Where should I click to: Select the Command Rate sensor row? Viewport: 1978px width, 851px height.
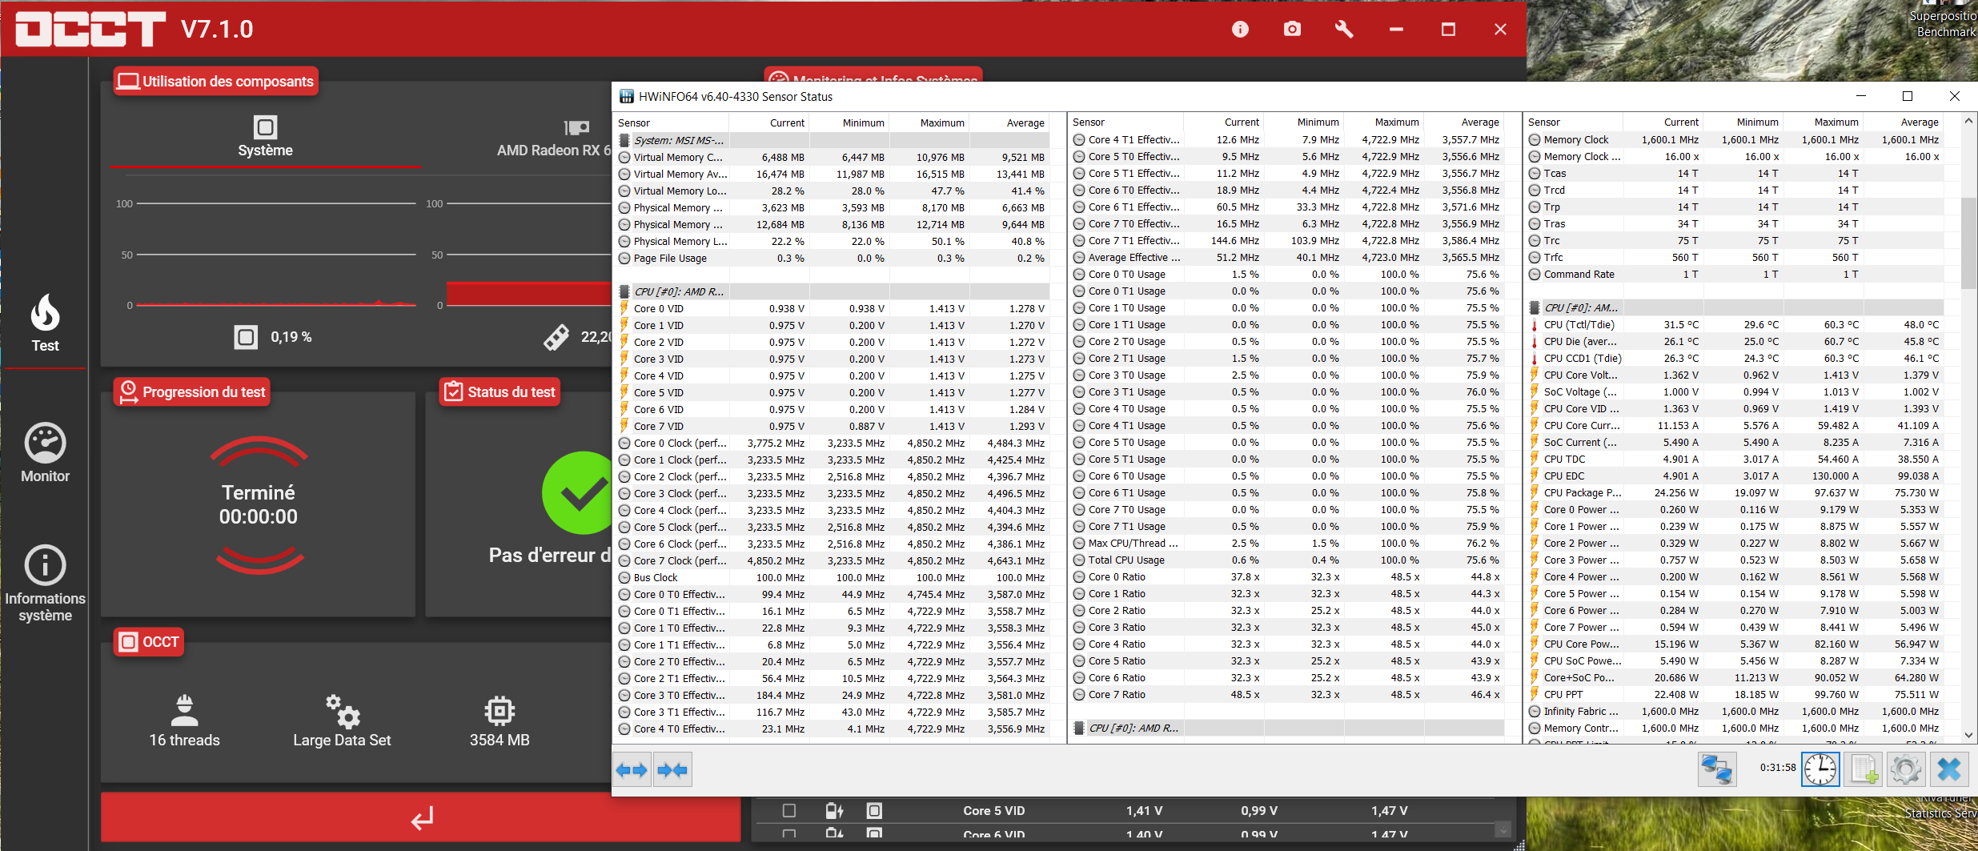click(x=1735, y=275)
